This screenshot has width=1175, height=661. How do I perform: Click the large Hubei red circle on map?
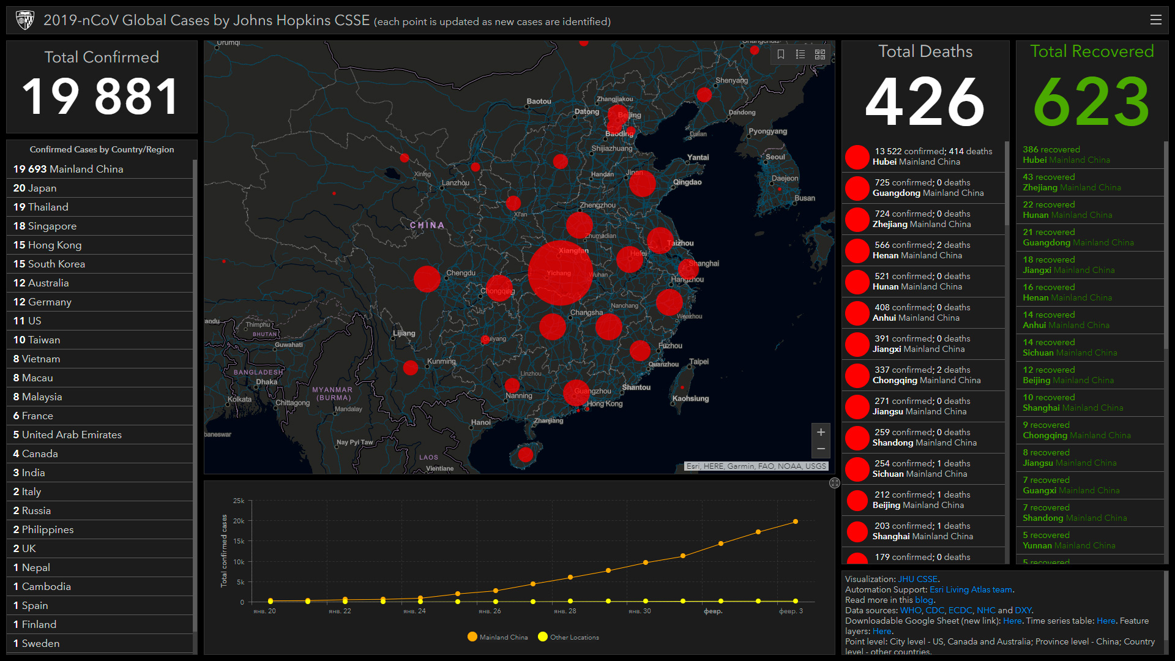coord(560,273)
